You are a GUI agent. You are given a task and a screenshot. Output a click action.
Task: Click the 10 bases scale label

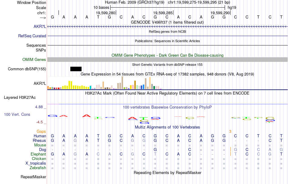(101, 8)
